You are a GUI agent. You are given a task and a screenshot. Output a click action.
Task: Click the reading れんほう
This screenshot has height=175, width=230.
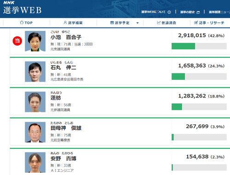(56, 93)
